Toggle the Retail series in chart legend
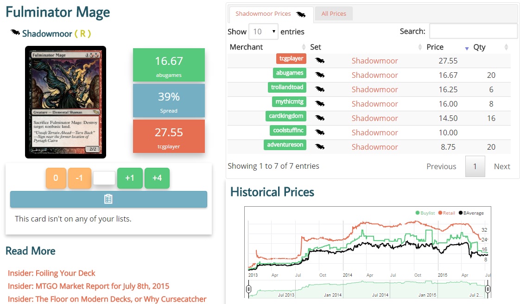The image size is (520, 304). coord(446,213)
